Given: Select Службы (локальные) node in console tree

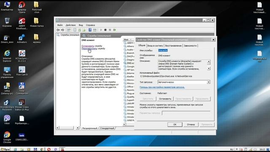Looking at the screenshot, I should click(x=68, y=35).
